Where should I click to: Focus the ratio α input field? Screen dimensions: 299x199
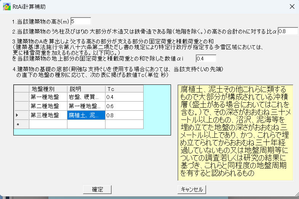(x=288, y=31)
